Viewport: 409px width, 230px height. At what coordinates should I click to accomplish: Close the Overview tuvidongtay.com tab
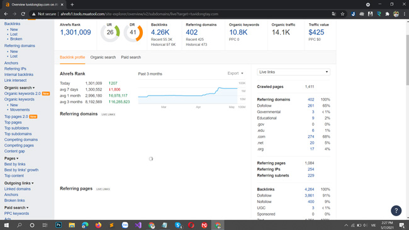click(62, 4)
